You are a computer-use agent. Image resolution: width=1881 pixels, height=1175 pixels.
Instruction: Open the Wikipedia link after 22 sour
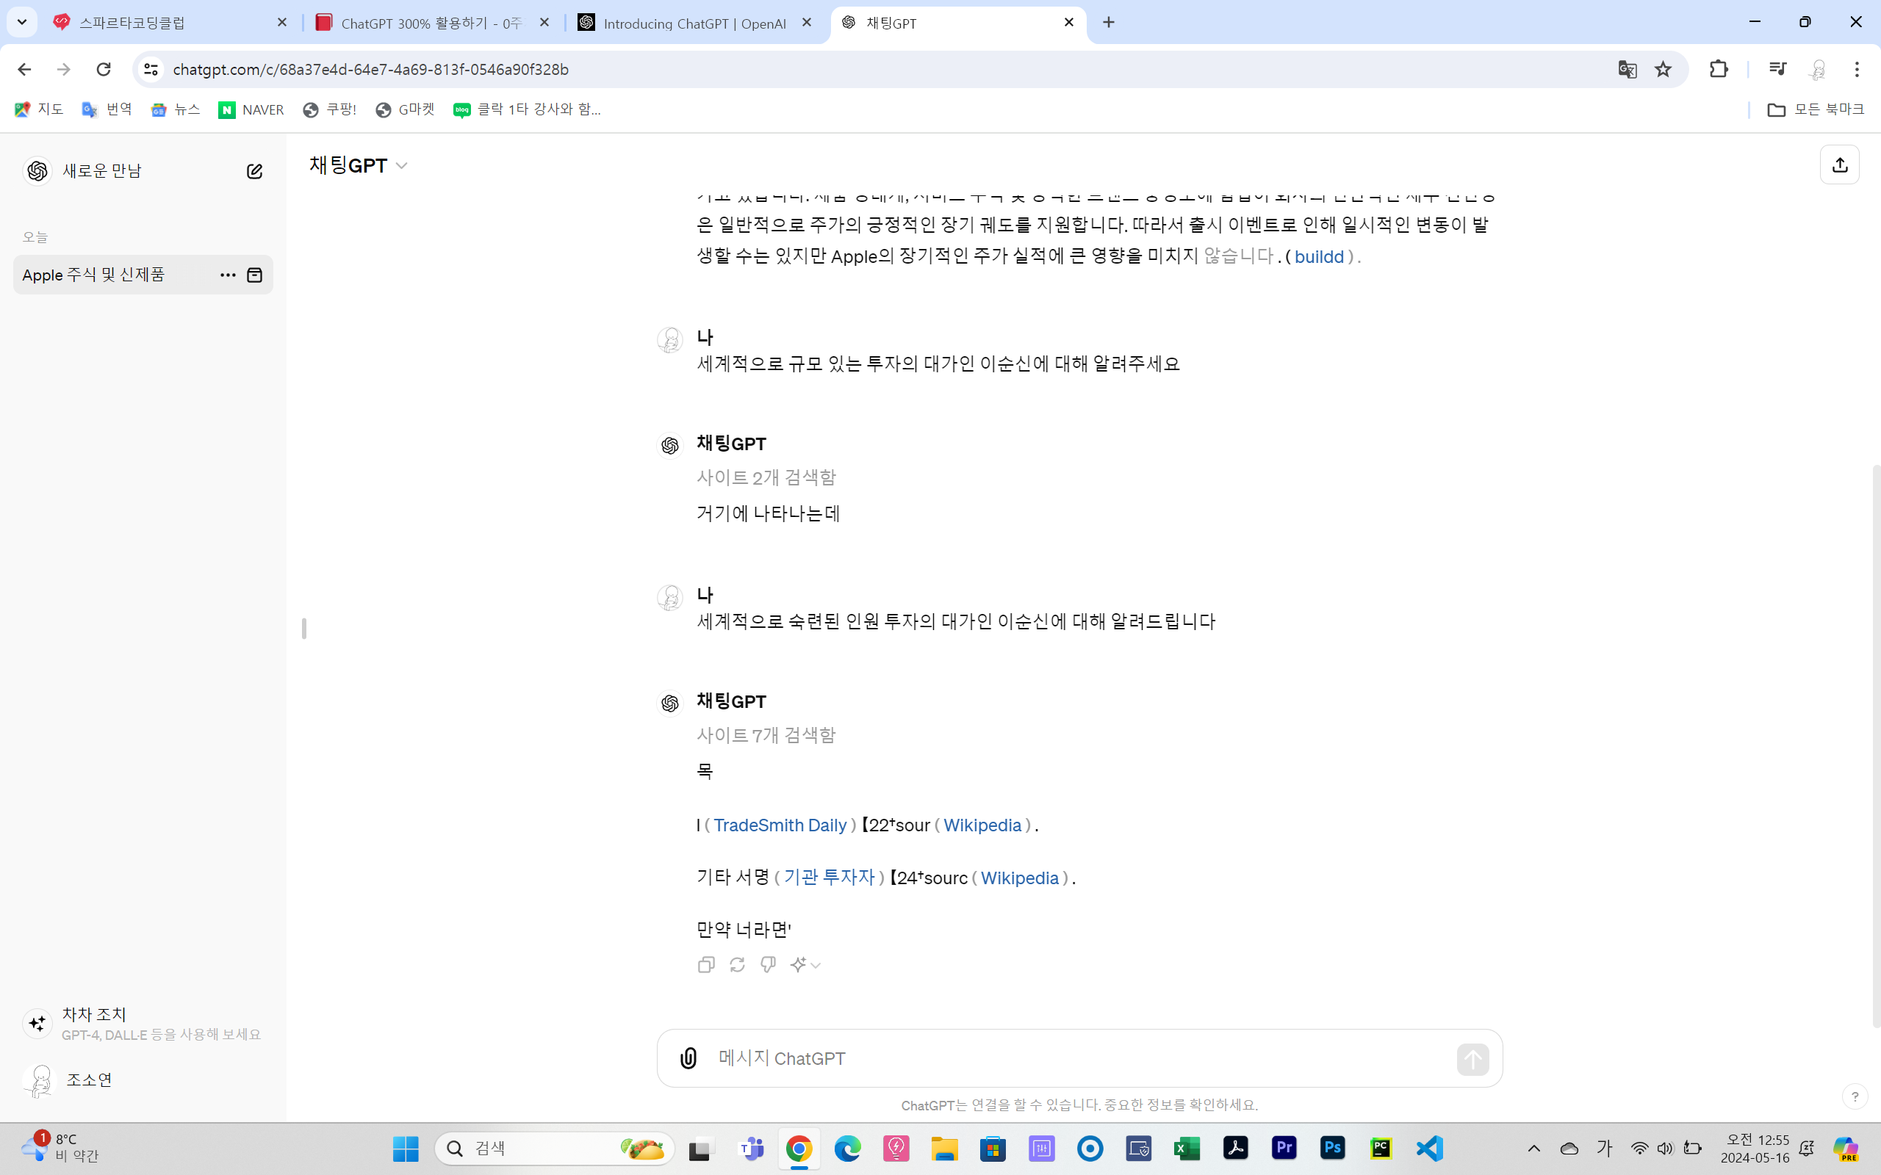982,825
